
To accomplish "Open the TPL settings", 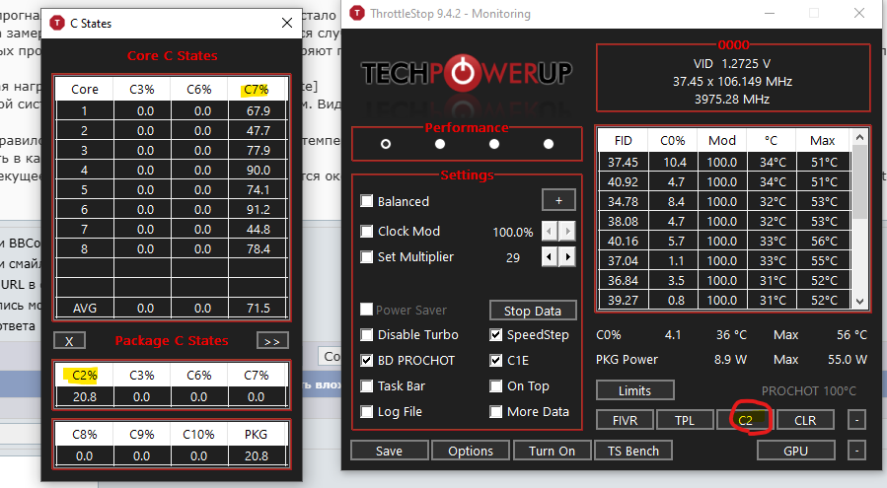I will pos(685,420).
